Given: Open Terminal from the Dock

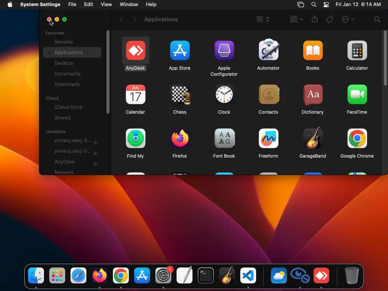Looking at the screenshot, I should click(x=206, y=275).
